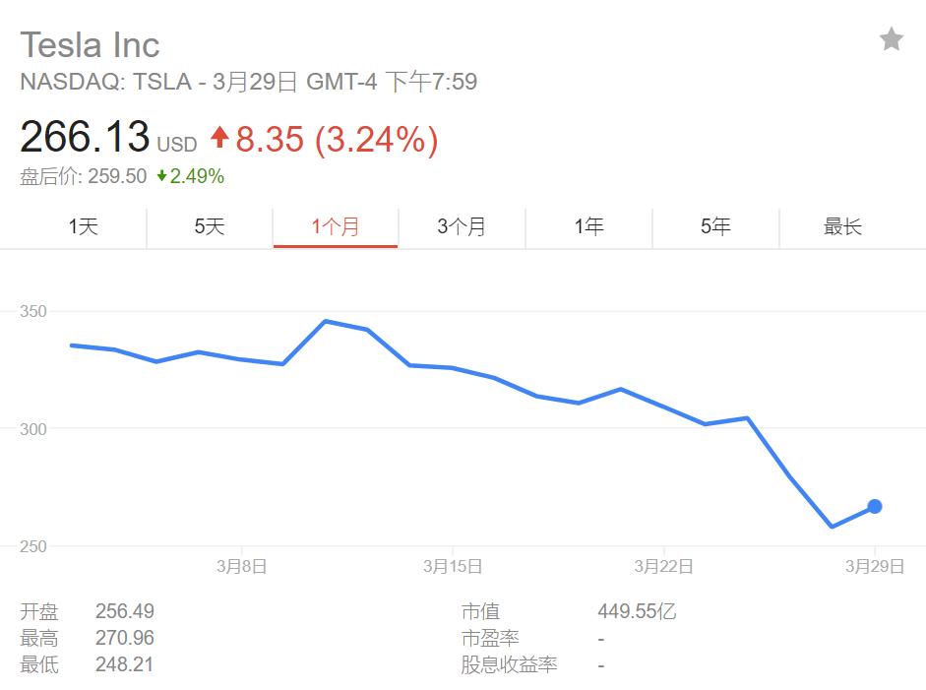Open the 3个月 chart range
The image size is (926, 690).
point(462,226)
